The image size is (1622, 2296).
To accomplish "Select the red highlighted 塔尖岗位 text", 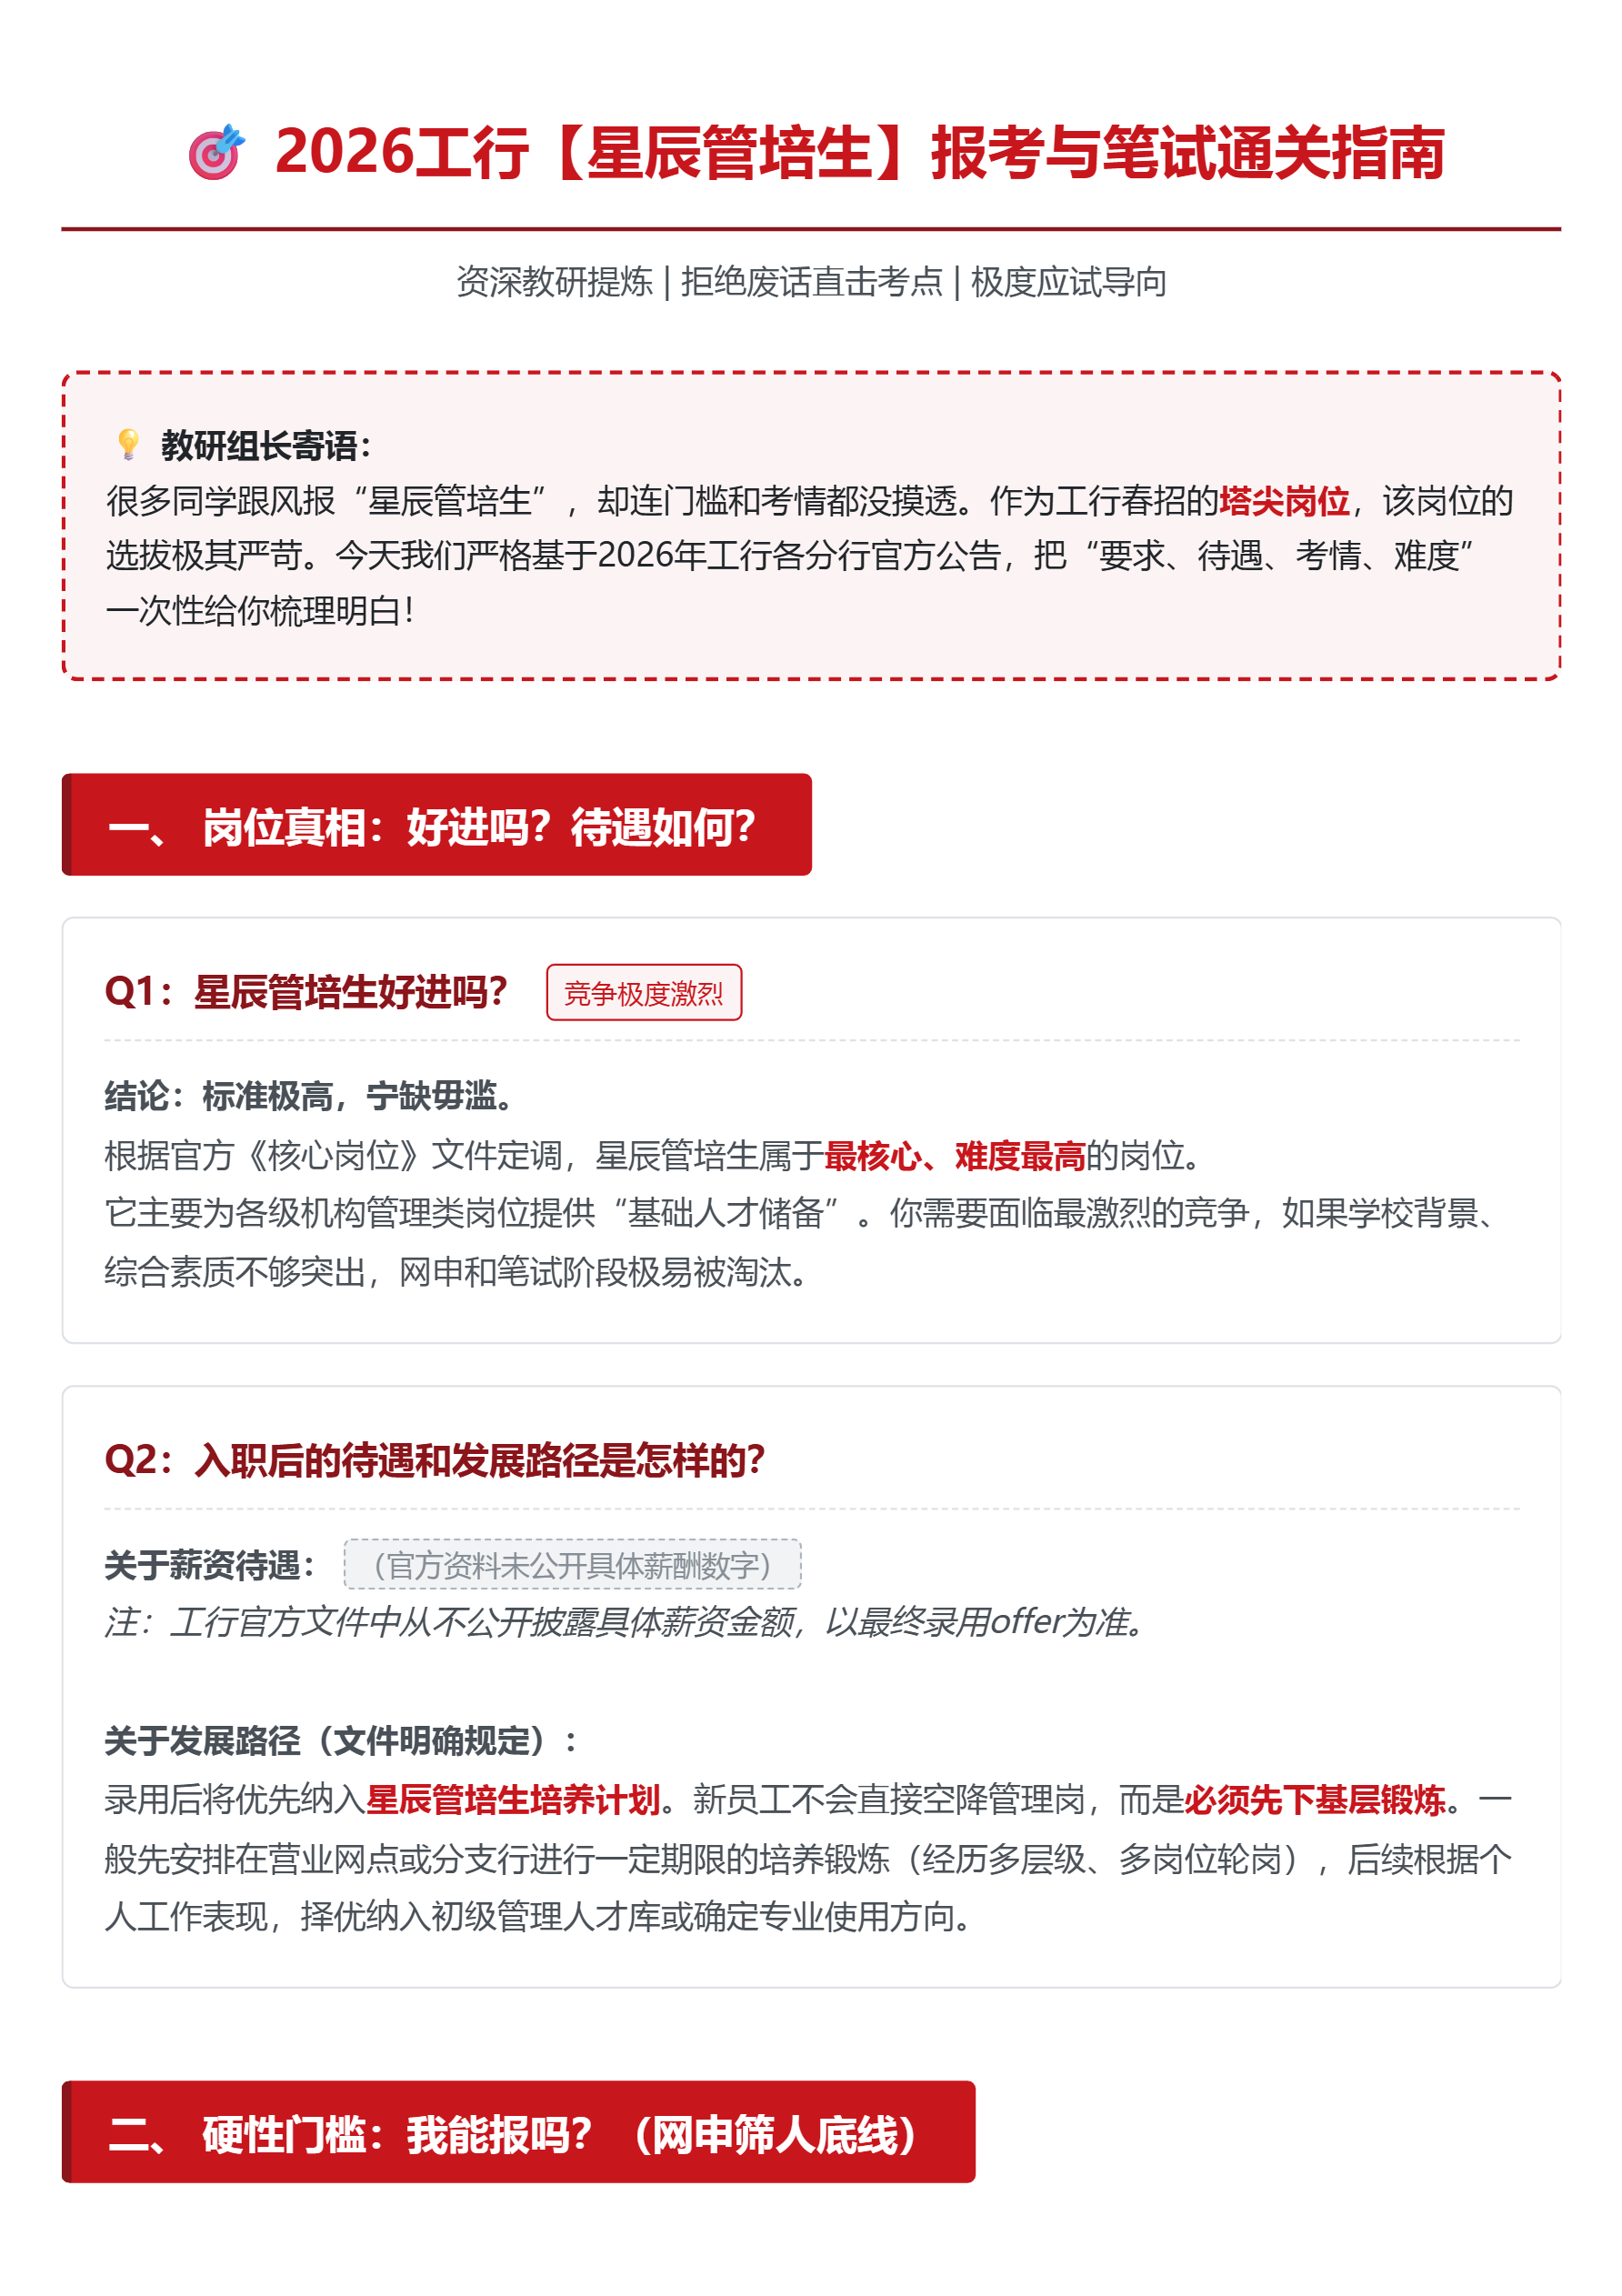I will pyautogui.click(x=1284, y=501).
